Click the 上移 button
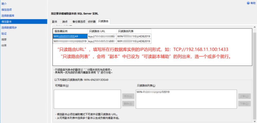 (244, 96)
